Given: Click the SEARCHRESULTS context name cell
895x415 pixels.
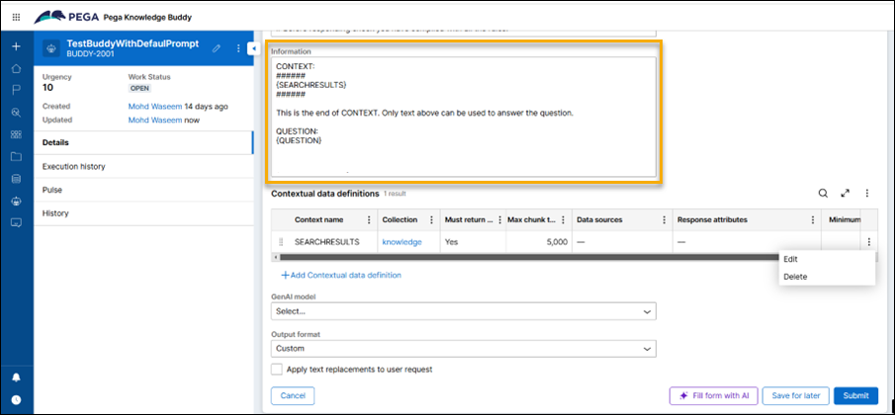Looking at the screenshot, I should tap(327, 242).
